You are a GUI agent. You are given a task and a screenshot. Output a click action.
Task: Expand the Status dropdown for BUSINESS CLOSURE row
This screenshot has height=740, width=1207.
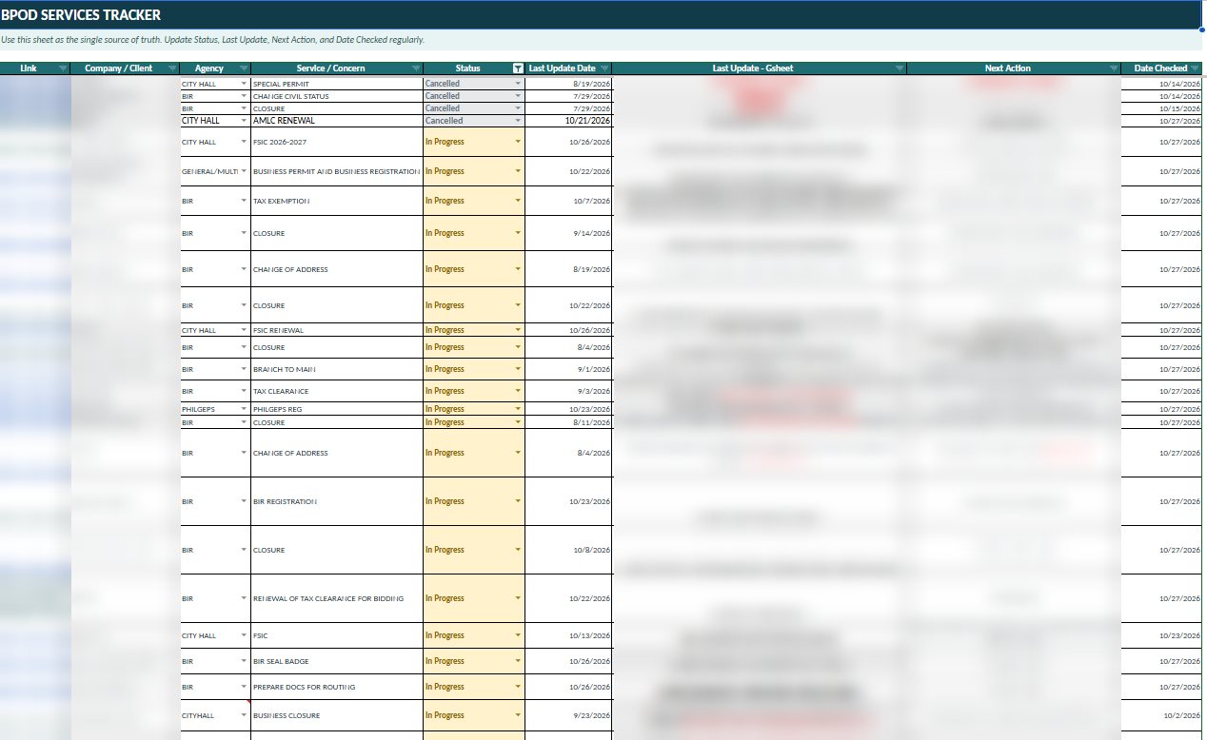click(518, 715)
